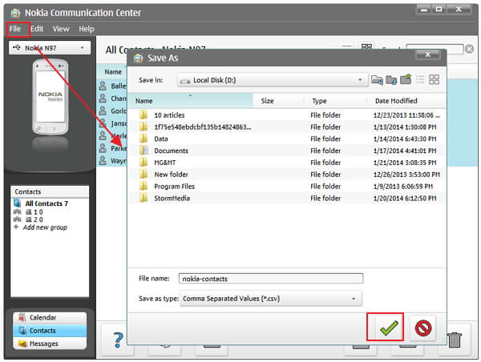Select All Contacts 7 in Contacts panel
This screenshot has width=481, height=362.
coord(46,203)
